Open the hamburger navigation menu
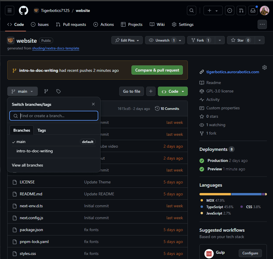 click(10, 10)
